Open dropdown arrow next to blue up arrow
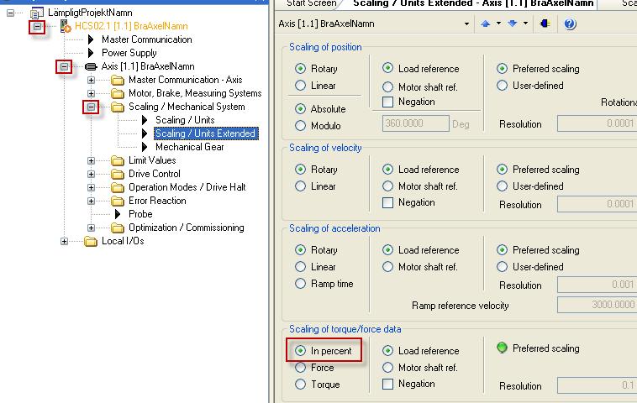This screenshot has width=637, height=403. 498,24
